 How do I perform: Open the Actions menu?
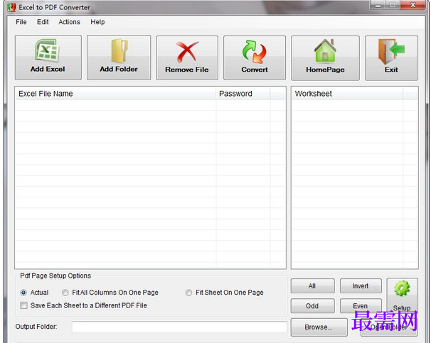69,22
